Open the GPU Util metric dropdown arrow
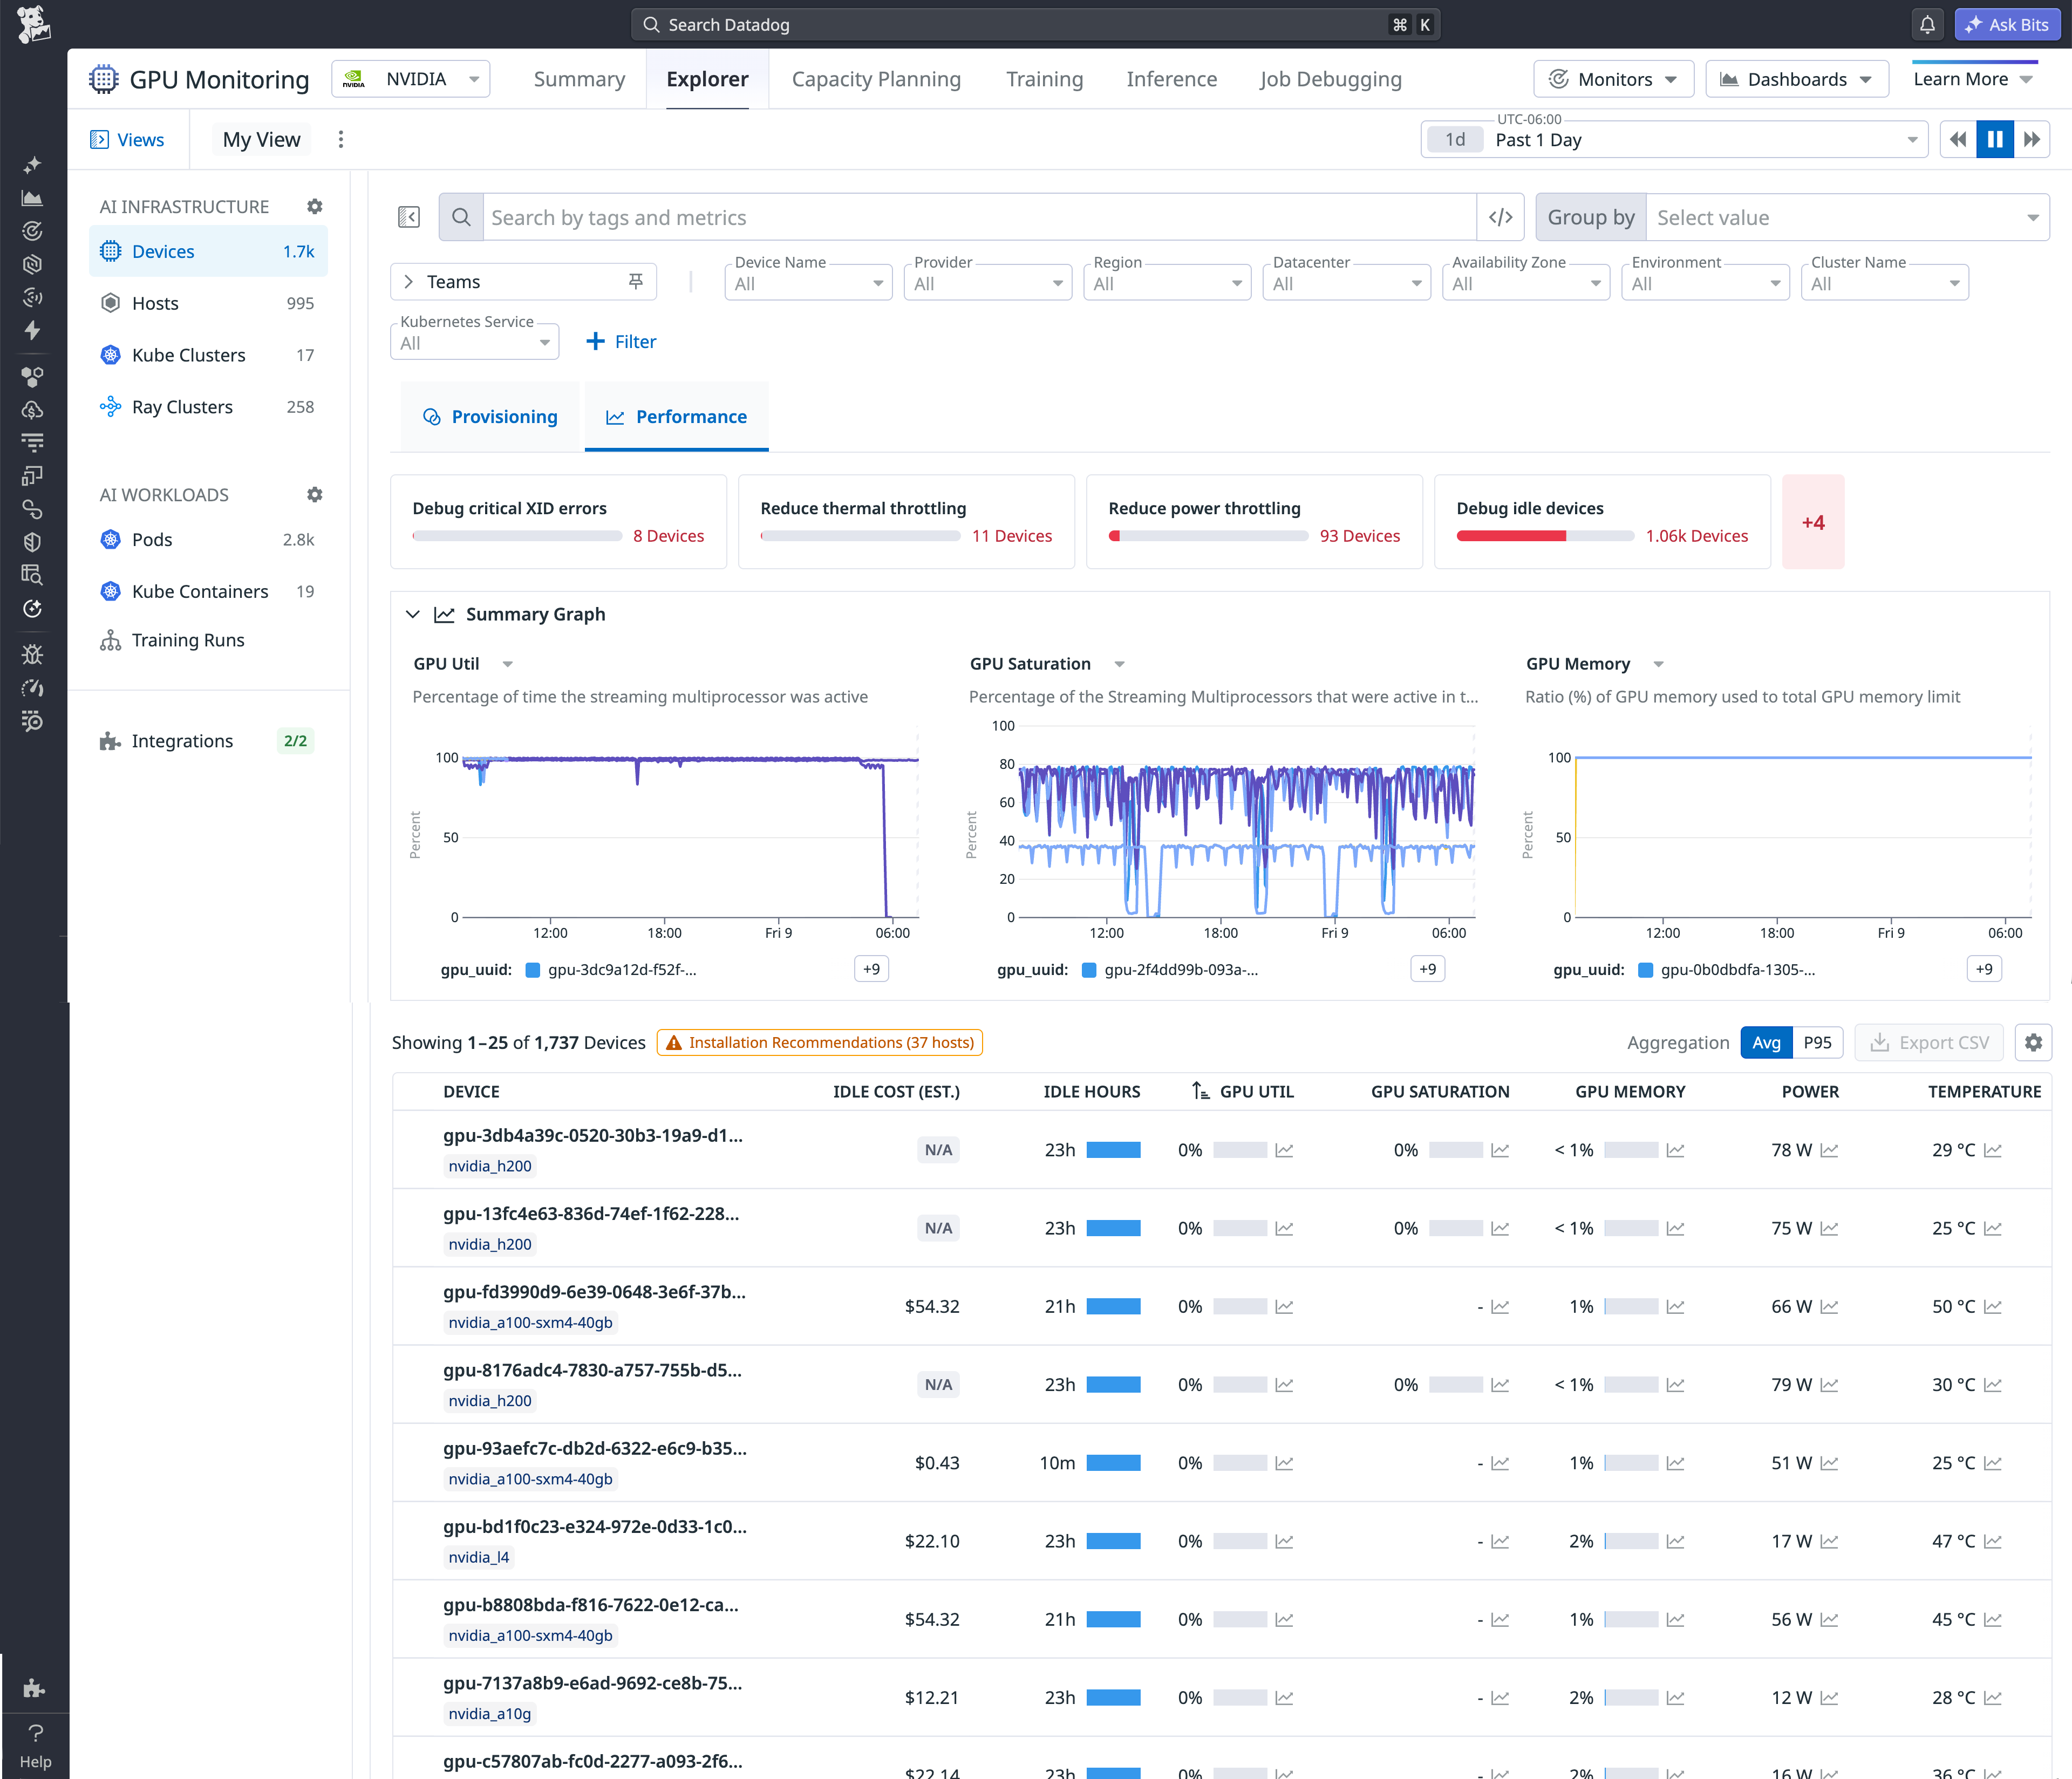Image resolution: width=2072 pixels, height=1779 pixels. 508,664
